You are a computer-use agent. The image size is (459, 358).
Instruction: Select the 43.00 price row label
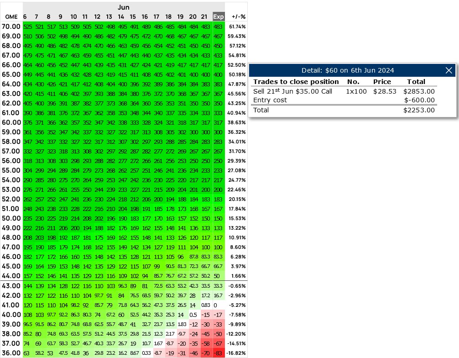11,286
